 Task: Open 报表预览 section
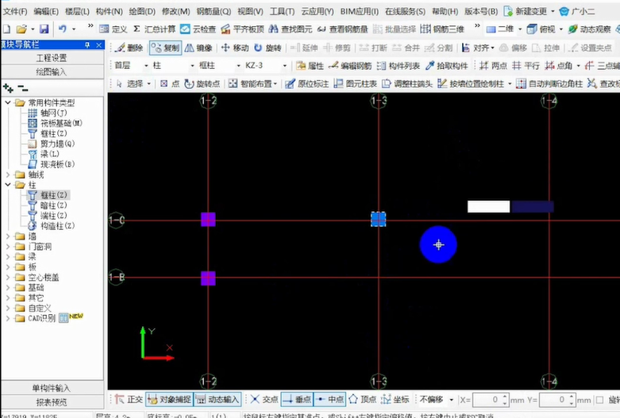52,402
